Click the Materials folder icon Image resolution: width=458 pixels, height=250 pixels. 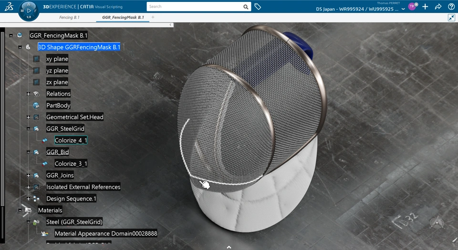(28, 210)
